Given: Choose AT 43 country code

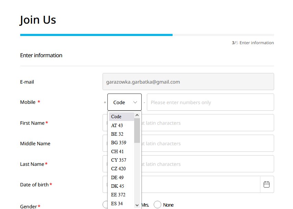Looking at the screenshot, I should point(121,125).
